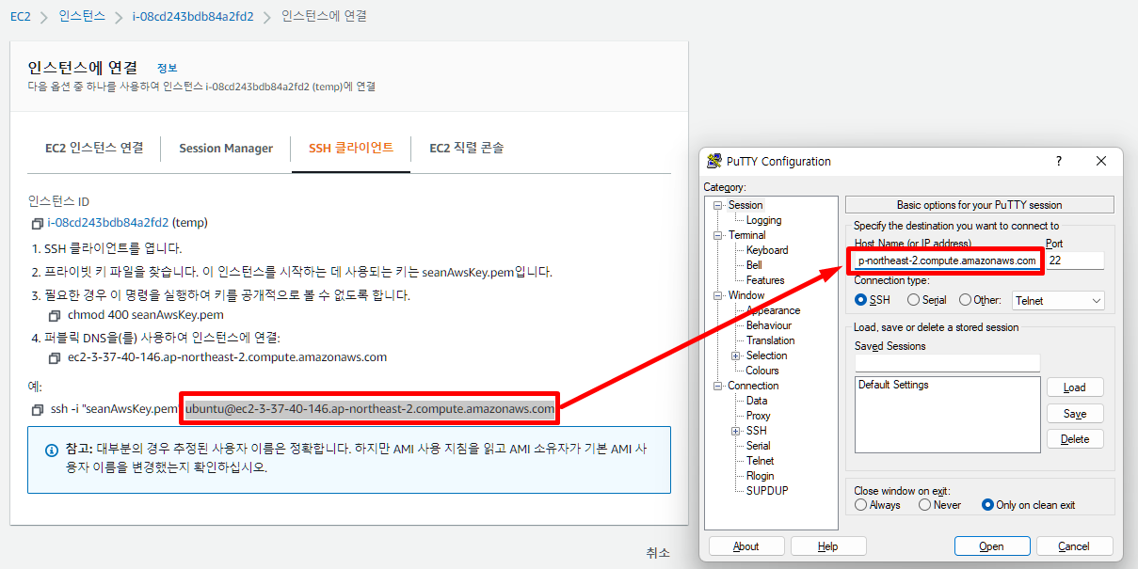Go to 인스턴스 in the breadcrumb
Screen dimensions: 1138x569
[x=81, y=16]
